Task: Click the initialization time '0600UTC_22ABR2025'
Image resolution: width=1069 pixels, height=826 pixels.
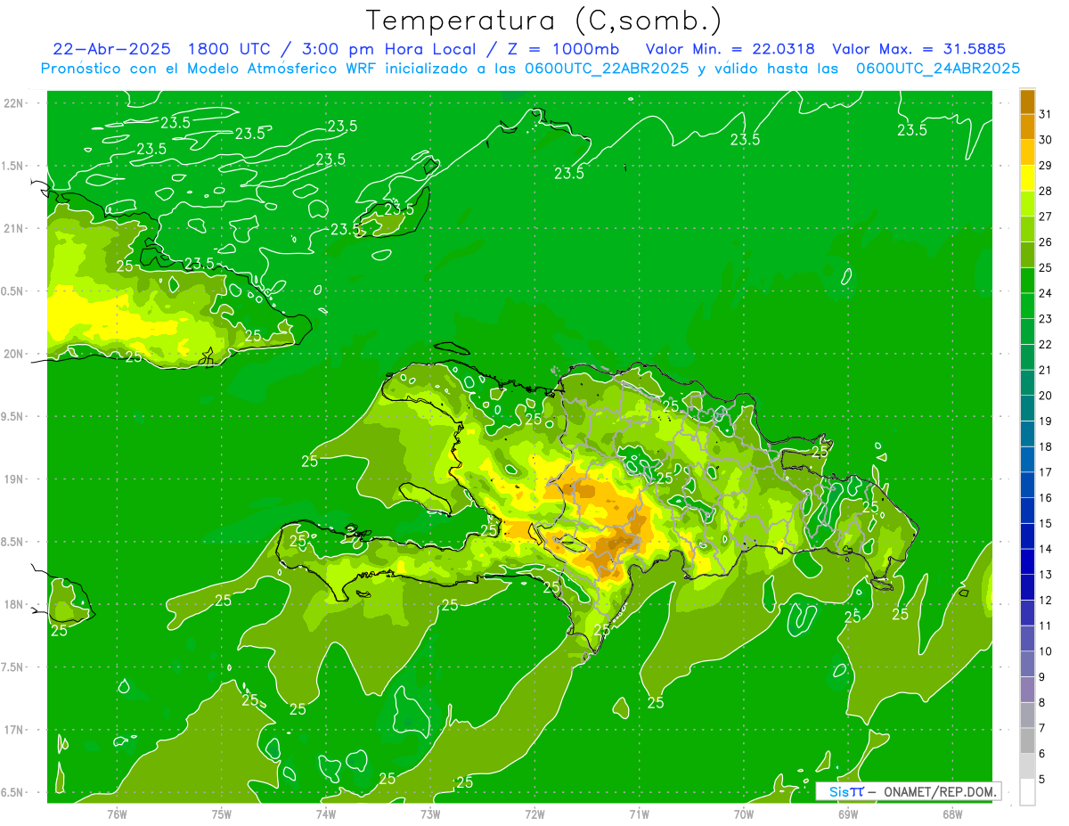Action: (605, 69)
